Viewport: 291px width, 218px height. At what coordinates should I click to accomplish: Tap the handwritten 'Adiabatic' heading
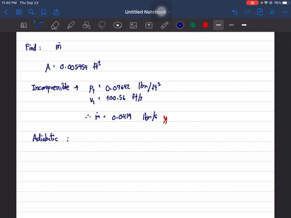(x=45, y=138)
